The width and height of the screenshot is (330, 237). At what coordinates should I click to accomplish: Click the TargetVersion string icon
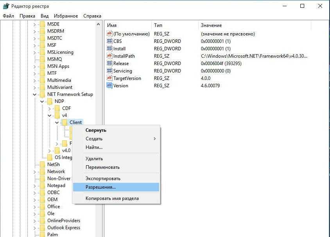click(109, 78)
